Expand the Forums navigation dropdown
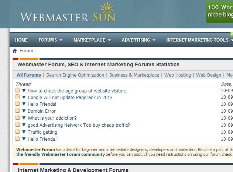The height and width of the screenshot is (172, 233). [50, 40]
